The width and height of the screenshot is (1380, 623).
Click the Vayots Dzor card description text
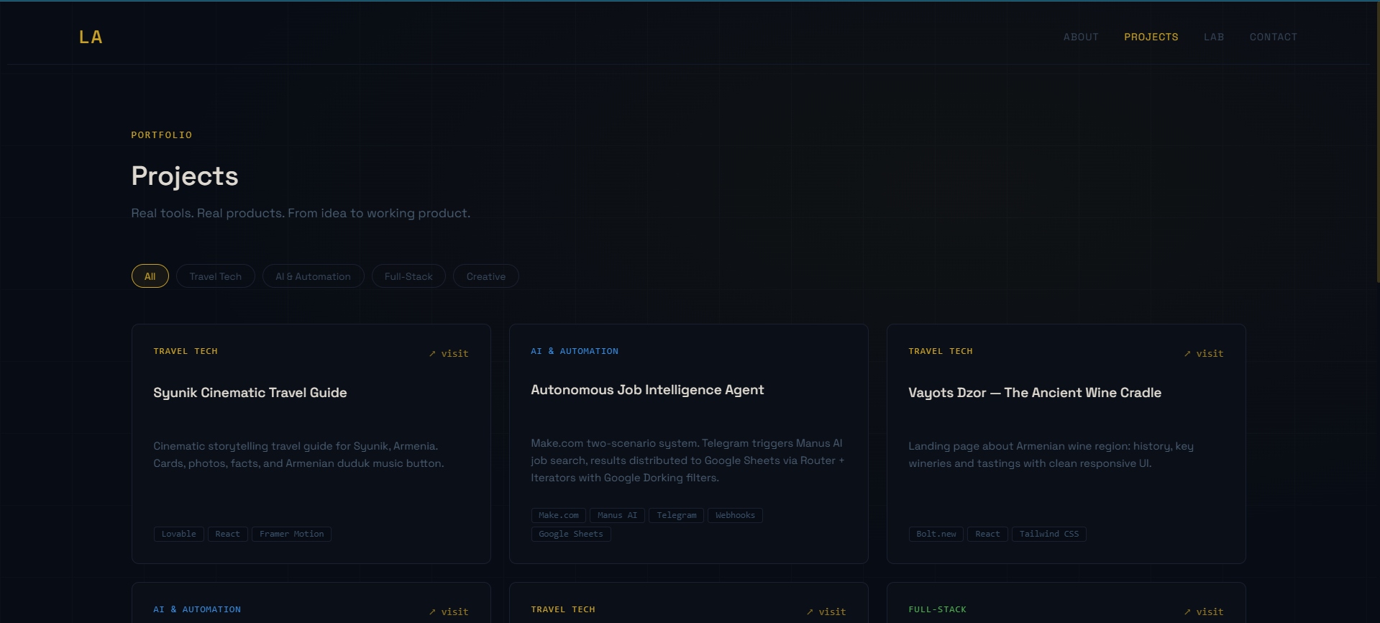click(x=1051, y=455)
